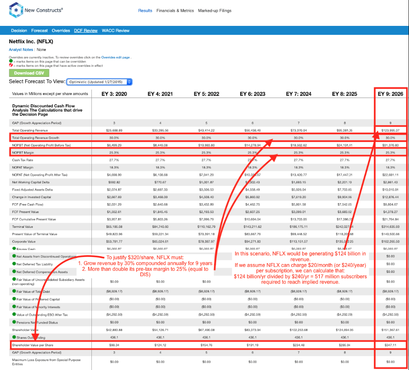
Task: Click the $25,688.89 total operating revenue cell
Action: click(114, 130)
